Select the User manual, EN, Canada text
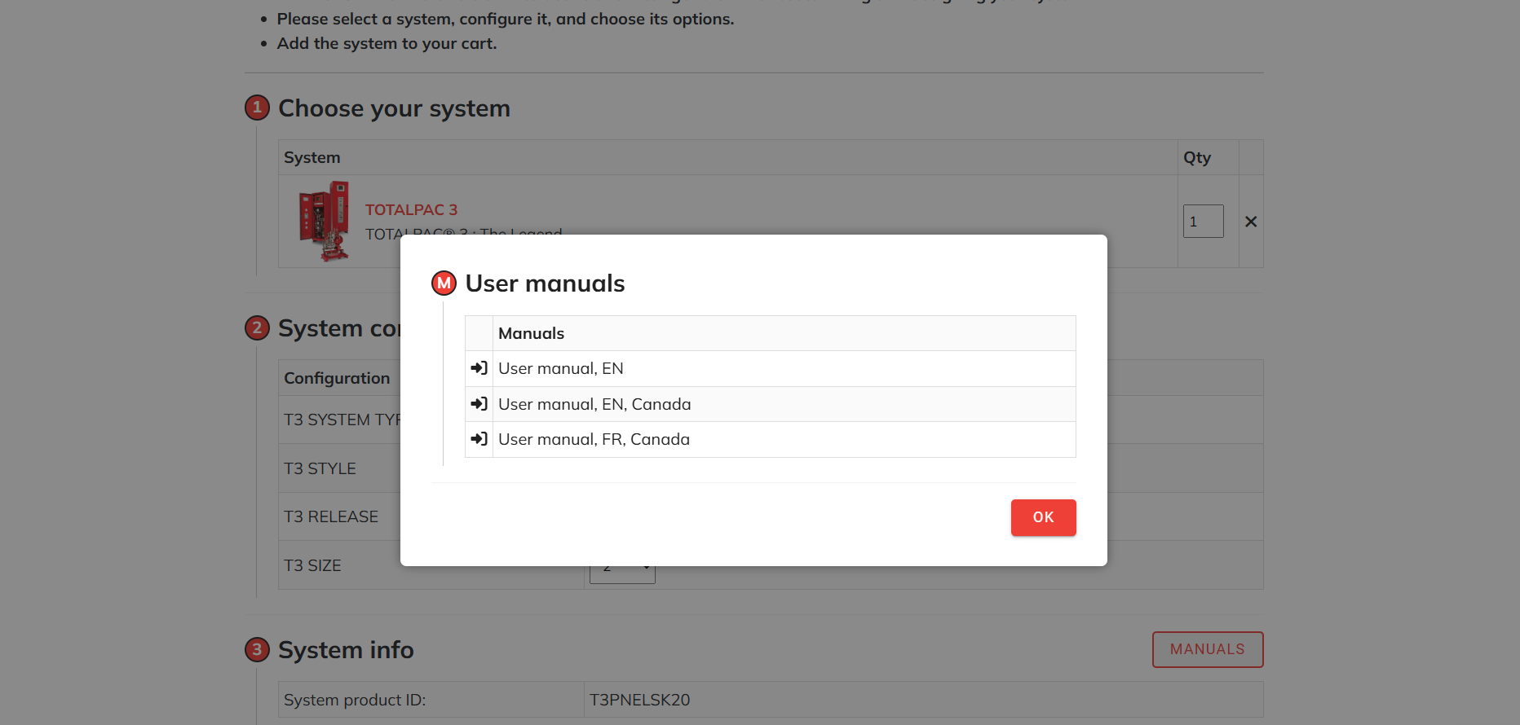Viewport: 1520px width, 725px height. tap(594, 404)
